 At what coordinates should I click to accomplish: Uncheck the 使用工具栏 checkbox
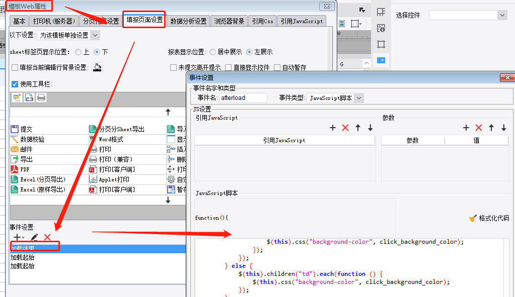[15, 84]
